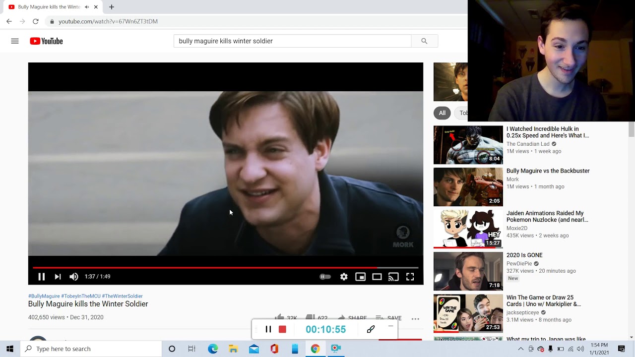Mute the tab via speaker icon
Viewport: 635px width, 357px height.
tap(87, 7)
